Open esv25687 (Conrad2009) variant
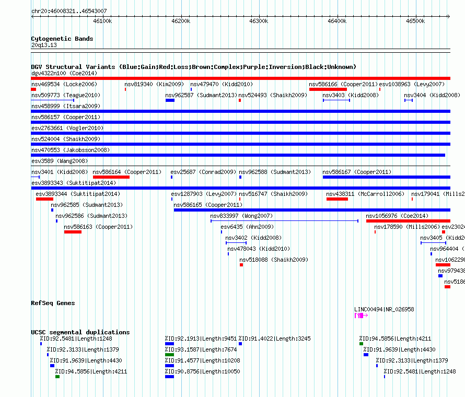Viewport: 465px width, 397px height. click(x=203, y=172)
